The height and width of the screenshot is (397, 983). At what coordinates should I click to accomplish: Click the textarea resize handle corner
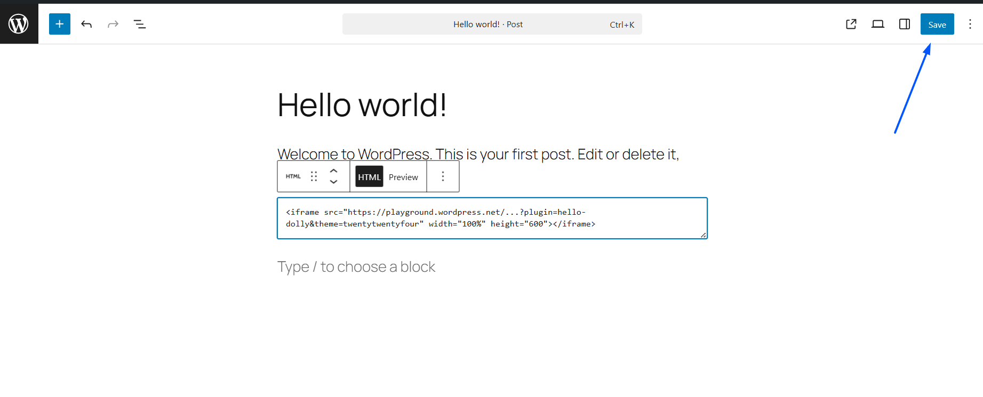704,235
